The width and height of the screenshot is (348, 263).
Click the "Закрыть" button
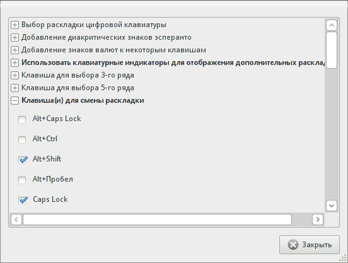(x=309, y=245)
